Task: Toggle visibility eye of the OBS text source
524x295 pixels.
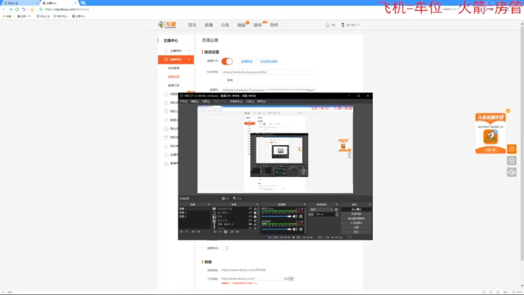Action: (250, 224)
